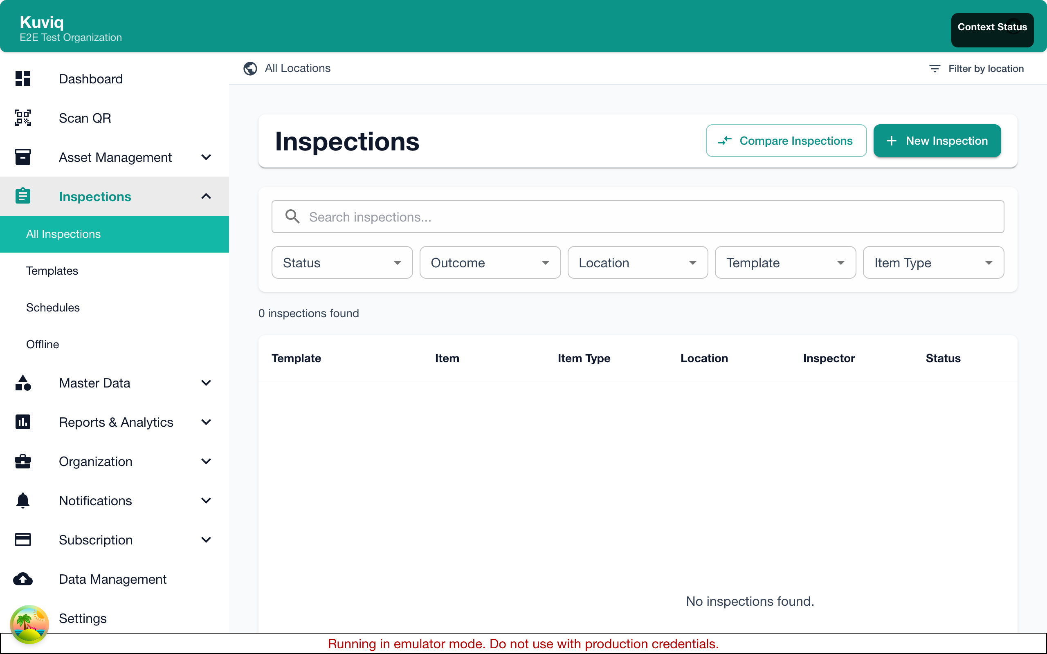Click the Dashboard grid icon
Image resolution: width=1047 pixels, height=654 pixels.
tap(23, 79)
